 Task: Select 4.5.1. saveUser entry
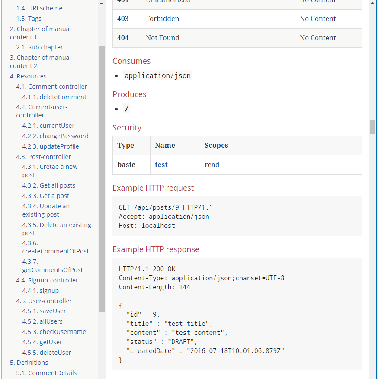coord(44,311)
